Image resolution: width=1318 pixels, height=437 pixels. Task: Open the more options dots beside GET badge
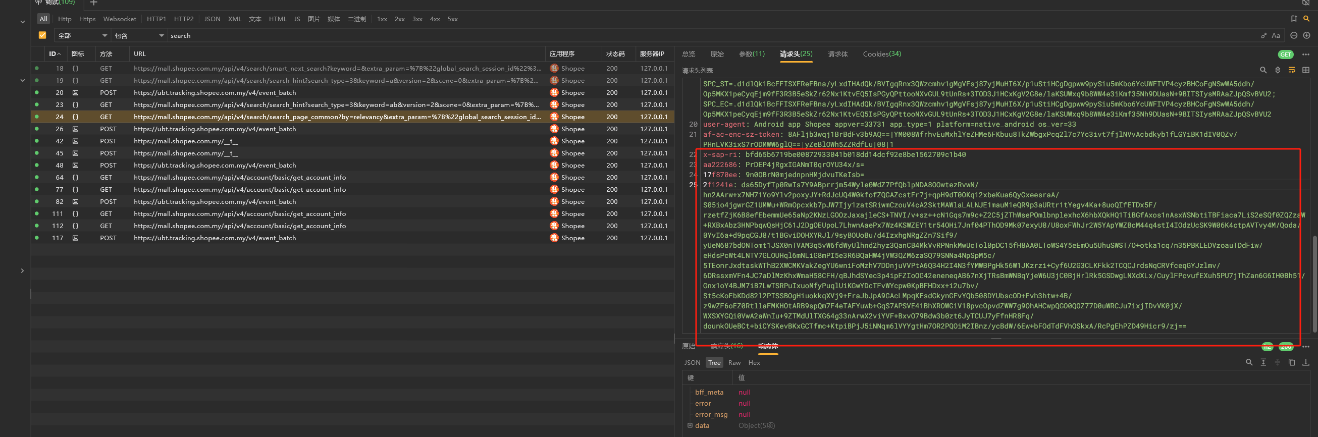coord(1306,54)
